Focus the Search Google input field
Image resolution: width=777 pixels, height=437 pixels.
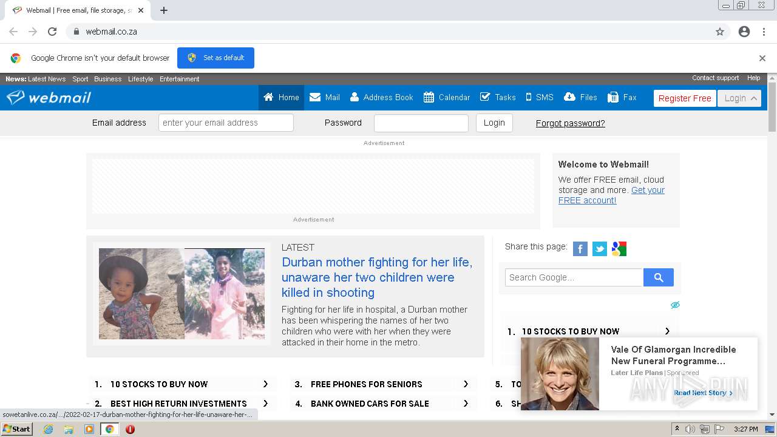574,277
